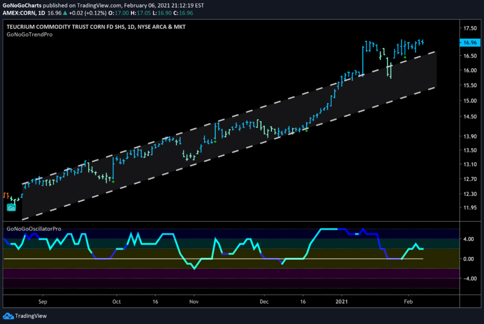The height and width of the screenshot is (324, 484).
Task: Click the 12.70 price axis label
Action: coord(470,179)
